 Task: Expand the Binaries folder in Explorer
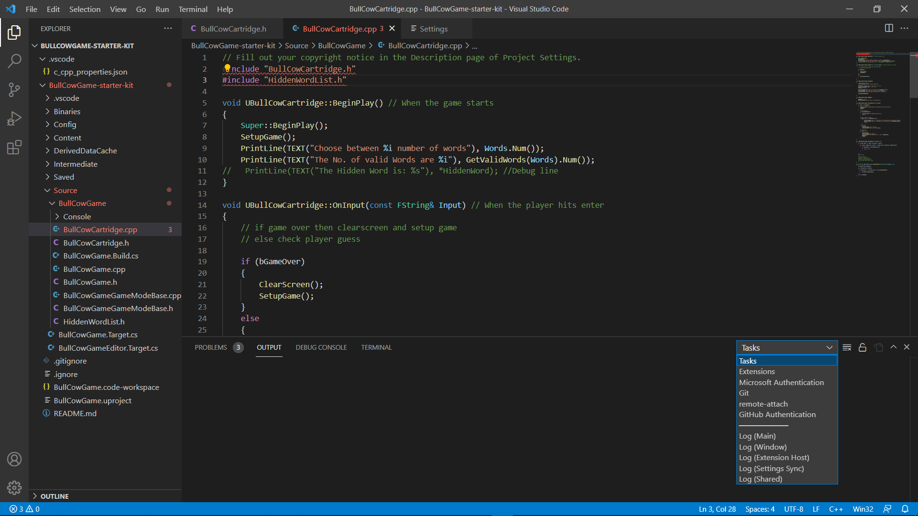click(x=68, y=111)
